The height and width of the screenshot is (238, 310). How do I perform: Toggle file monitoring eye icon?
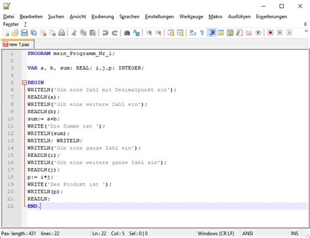point(258,33)
